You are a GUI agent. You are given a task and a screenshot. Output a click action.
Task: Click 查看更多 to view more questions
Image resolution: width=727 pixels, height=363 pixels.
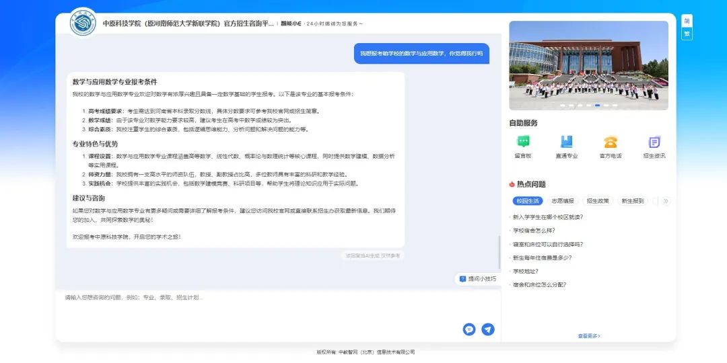pos(589,335)
